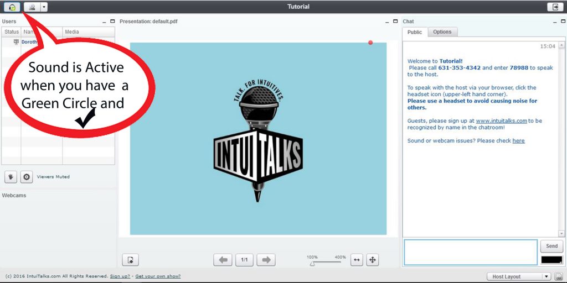Image resolution: width=567 pixels, height=283 pixels.
Task: Go to previous slide arrow
Action: 223,260
